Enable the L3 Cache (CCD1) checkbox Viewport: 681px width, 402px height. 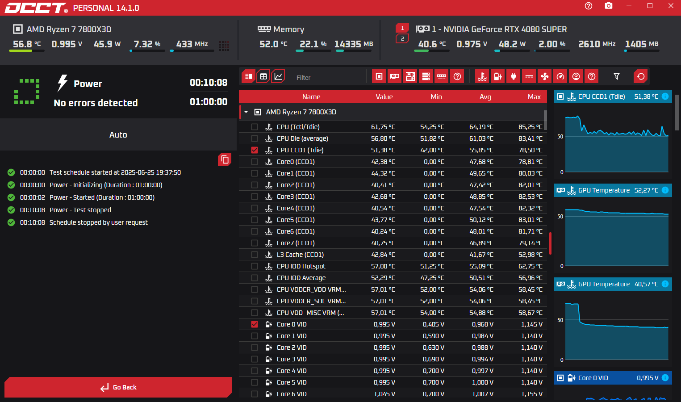(255, 255)
